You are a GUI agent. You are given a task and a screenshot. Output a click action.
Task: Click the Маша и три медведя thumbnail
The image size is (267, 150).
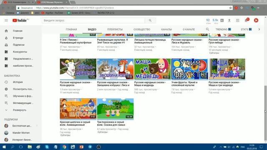pyautogui.click(x=227, y=69)
